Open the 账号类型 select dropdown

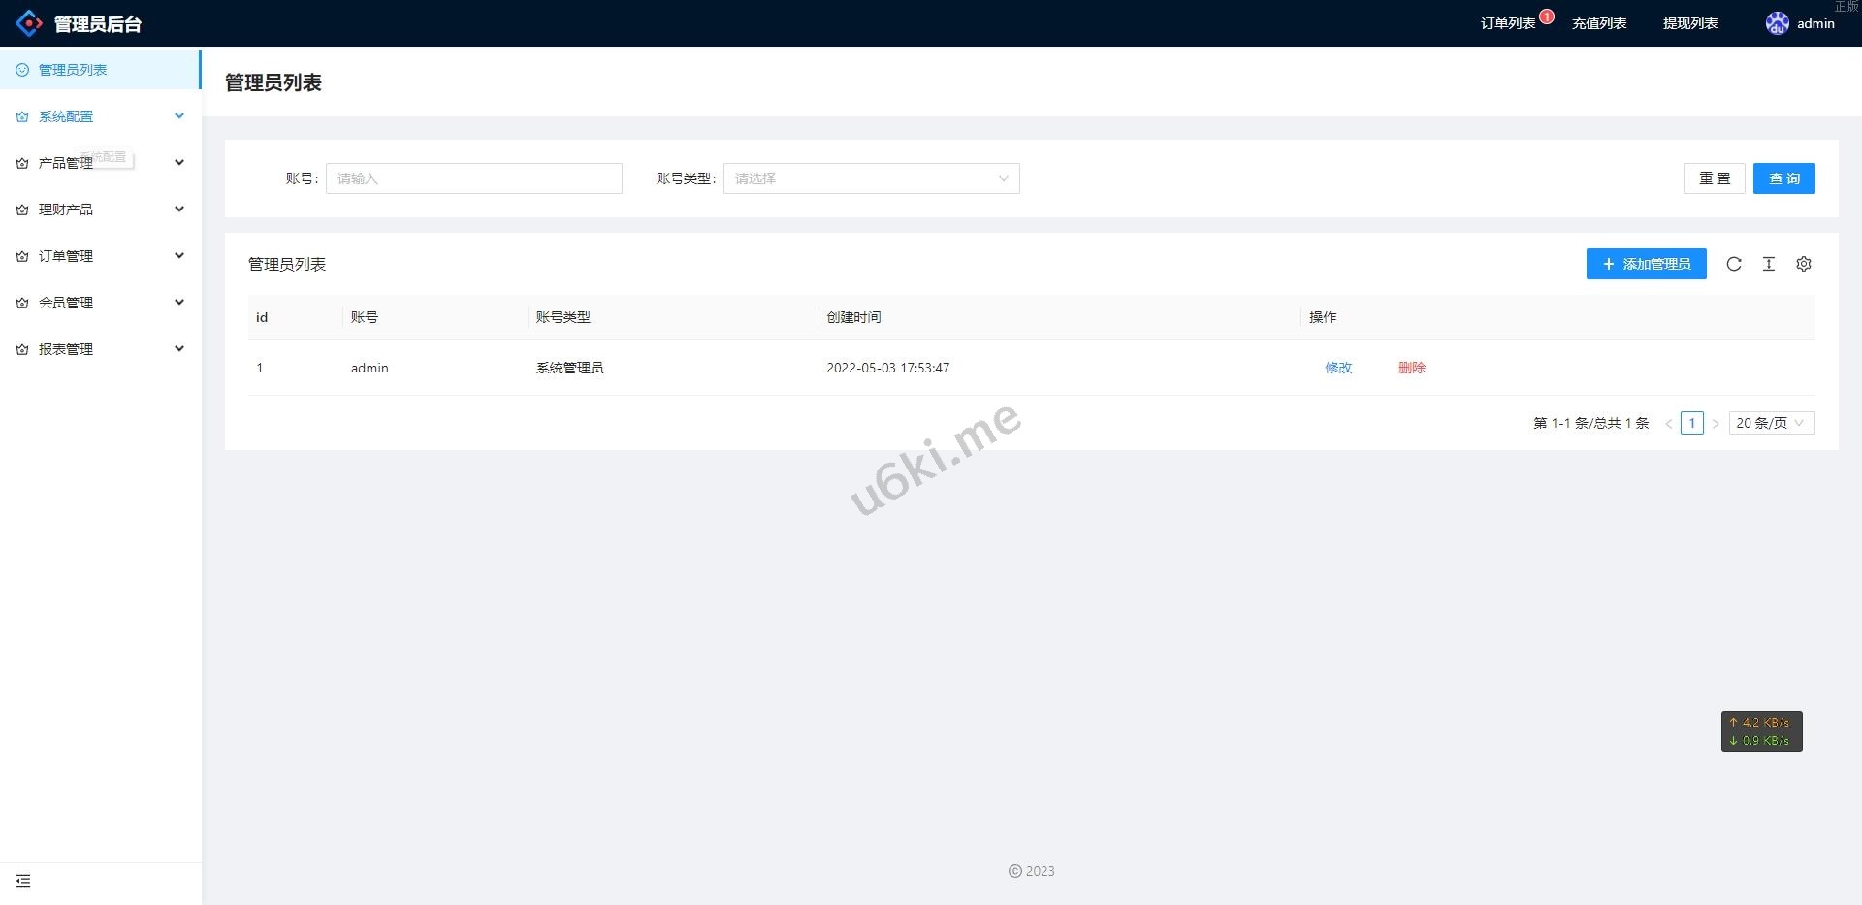click(x=871, y=178)
